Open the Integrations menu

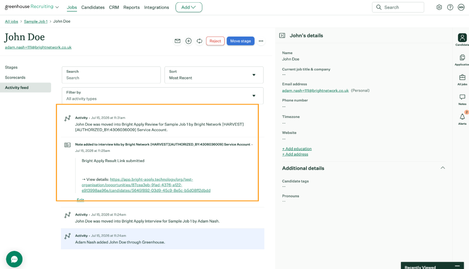click(157, 7)
